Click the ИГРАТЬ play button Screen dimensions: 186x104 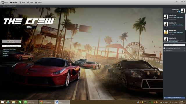10,42
